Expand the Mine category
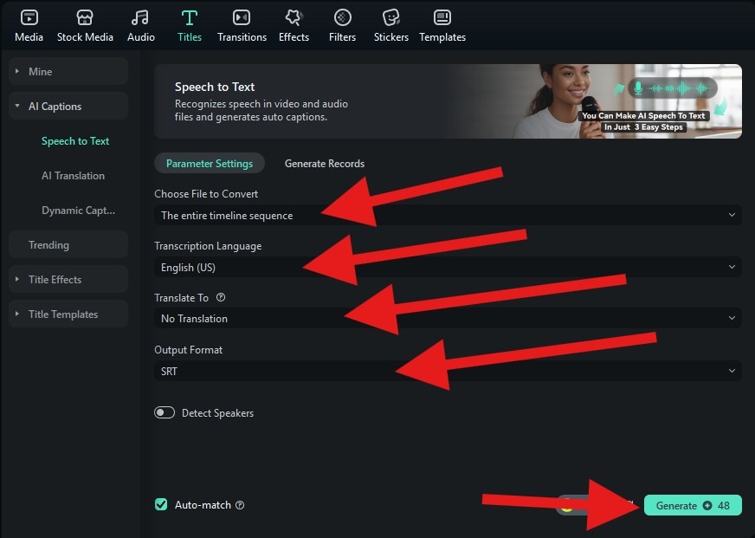This screenshot has width=755, height=538. [68, 71]
